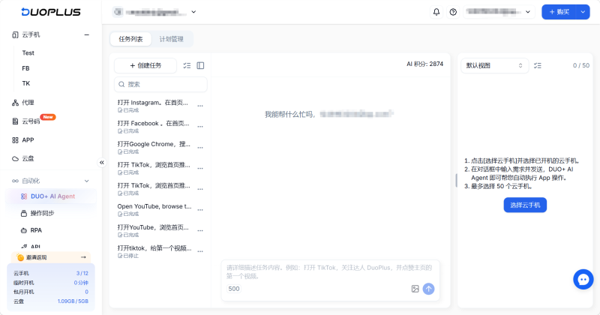Click the 邀请返现 banner arrow
600x315 pixels.
point(83,257)
